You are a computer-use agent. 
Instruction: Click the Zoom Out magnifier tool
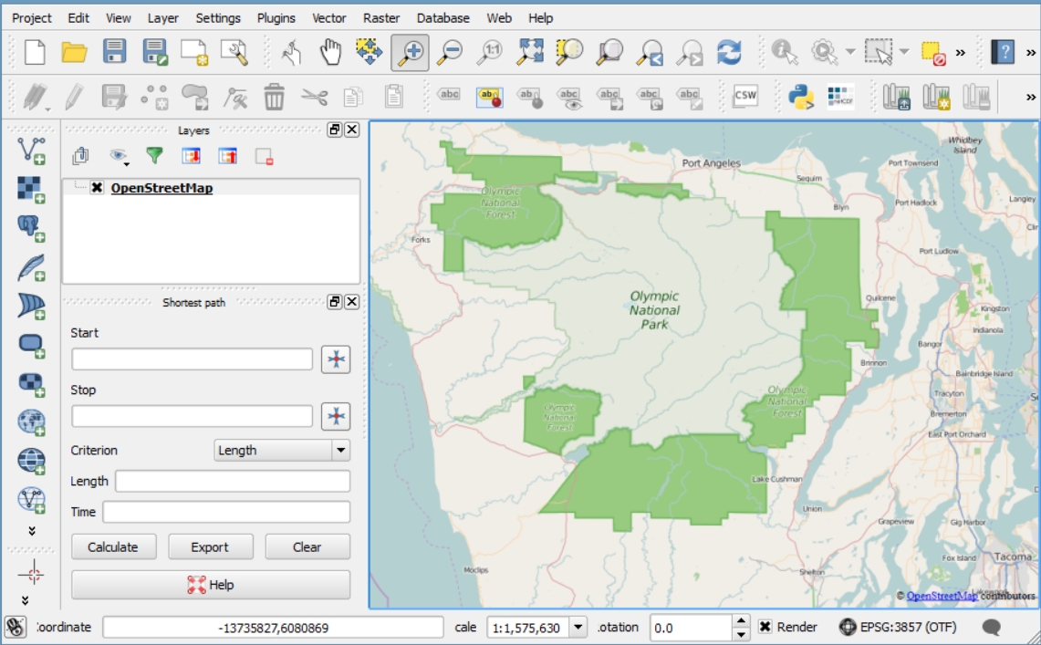[x=449, y=52]
